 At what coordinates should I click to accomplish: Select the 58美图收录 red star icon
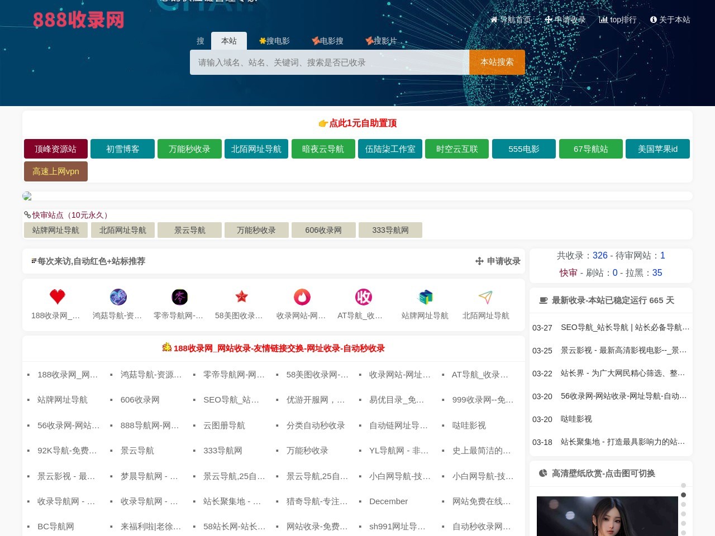pos(241,296)
